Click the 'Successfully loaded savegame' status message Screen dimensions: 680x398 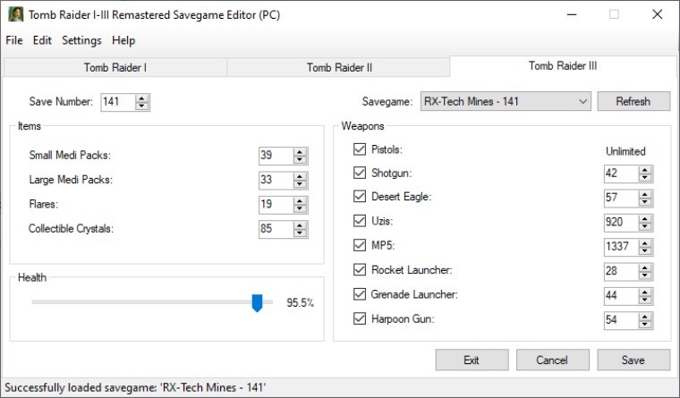135,387
